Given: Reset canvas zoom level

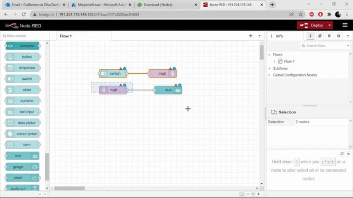Looking at the screenshot, I should coord(253,194).
